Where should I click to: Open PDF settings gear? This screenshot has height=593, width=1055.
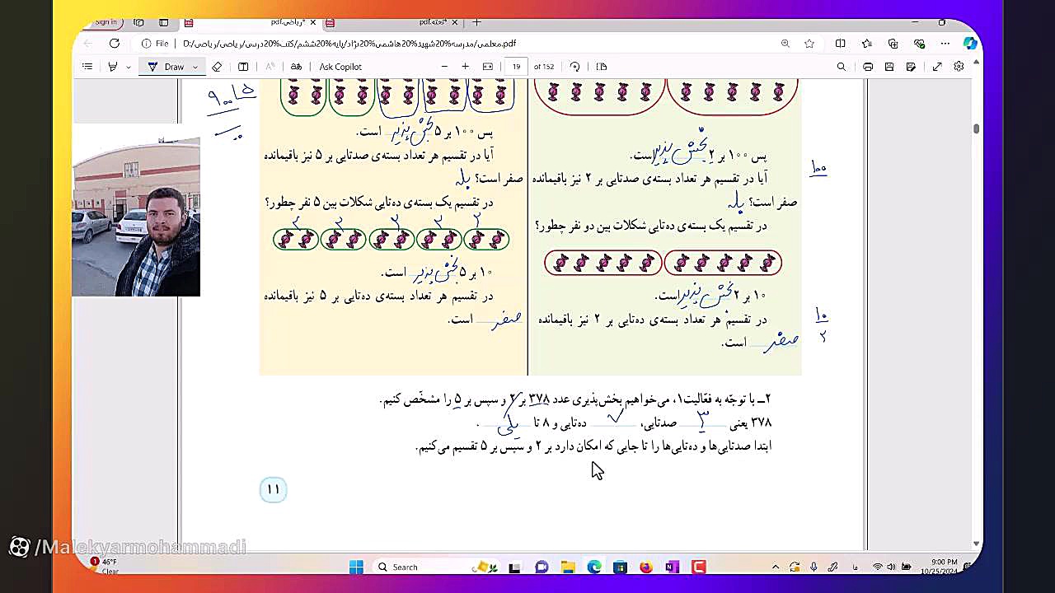click(x=959, y=67)
